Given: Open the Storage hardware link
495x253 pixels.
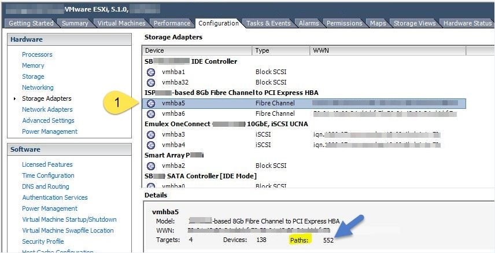Looking at the screenshot, I should pos(33,76).
